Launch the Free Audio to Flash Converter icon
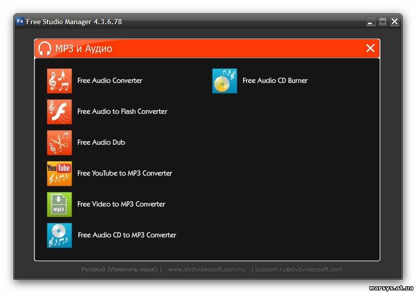The image size is (416, 293). click(x=59, y=112)
